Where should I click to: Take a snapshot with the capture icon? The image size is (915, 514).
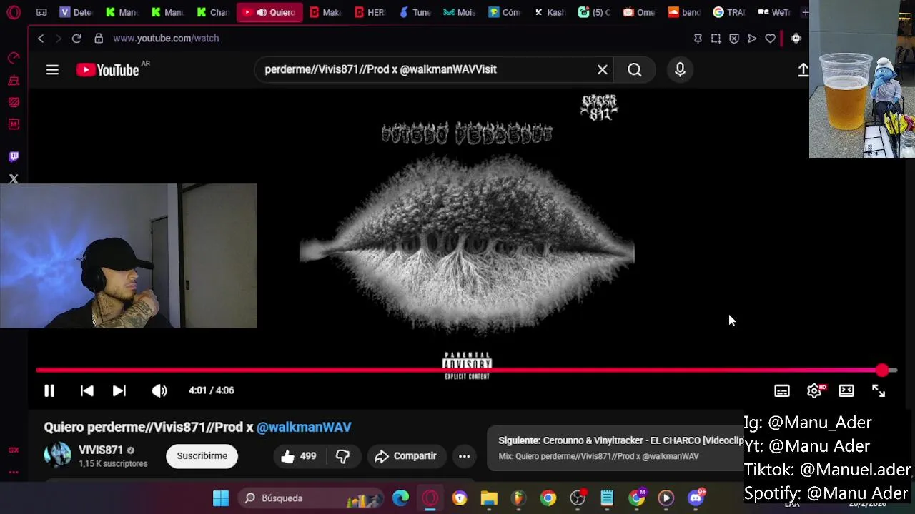[x=716, y=39]
